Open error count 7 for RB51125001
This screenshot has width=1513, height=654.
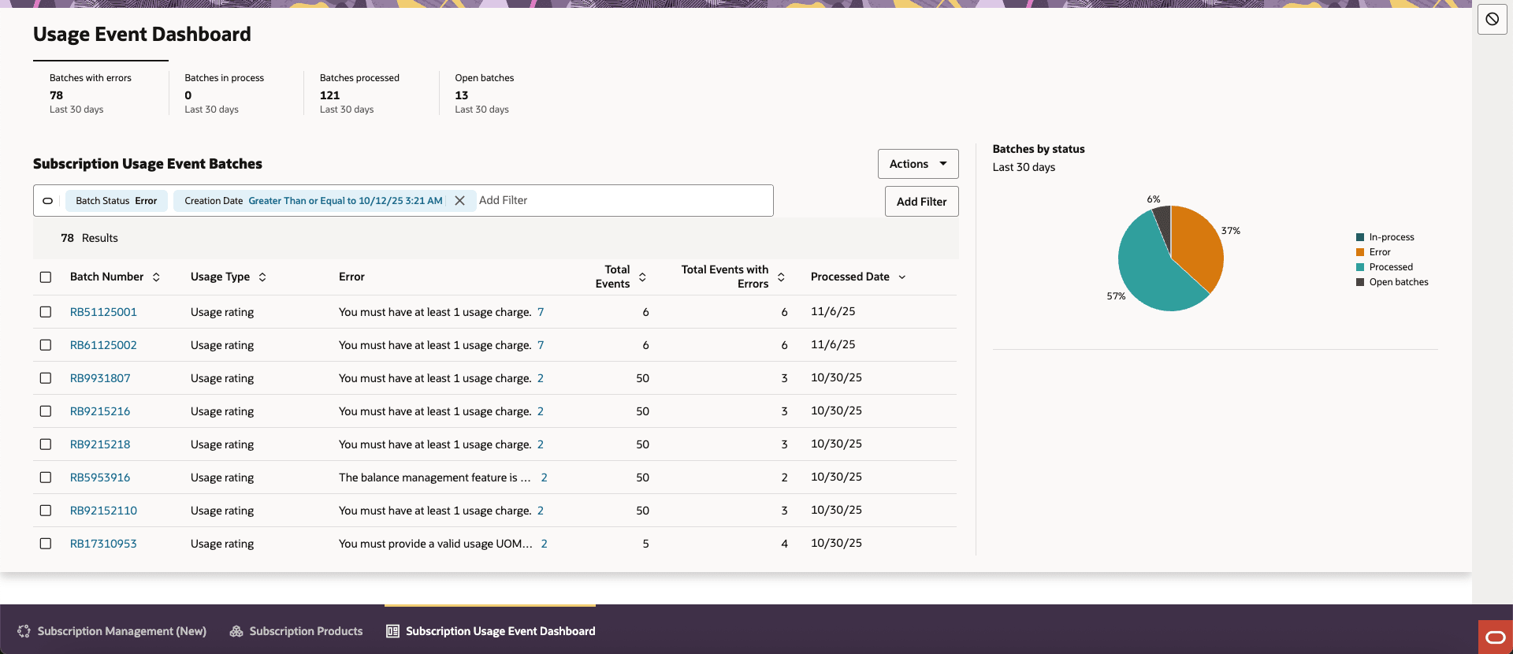541,312
